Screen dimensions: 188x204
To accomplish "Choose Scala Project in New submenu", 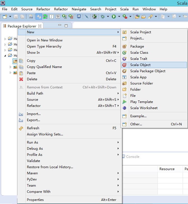I will pyautogui.click(x=154, y=32).
